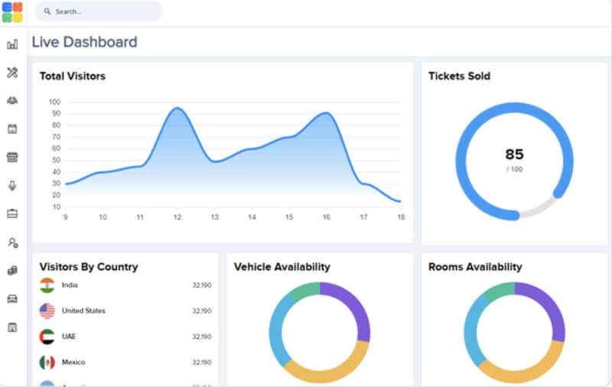Click the storefront icon in the sidebar
Viewport: 612px width, 387px height.
coord(12,158)
